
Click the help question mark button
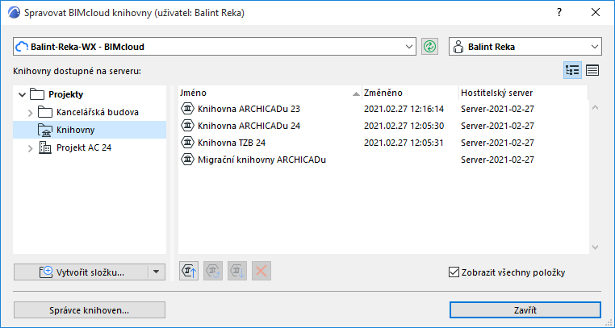tap(559, 13)
